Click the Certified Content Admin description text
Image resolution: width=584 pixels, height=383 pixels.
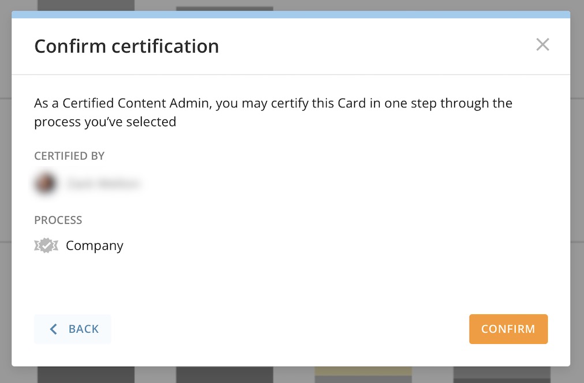click(x=274, y=112)
